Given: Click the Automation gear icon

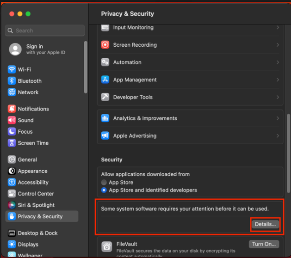Looking at the screenshot, I should point(105,62).
